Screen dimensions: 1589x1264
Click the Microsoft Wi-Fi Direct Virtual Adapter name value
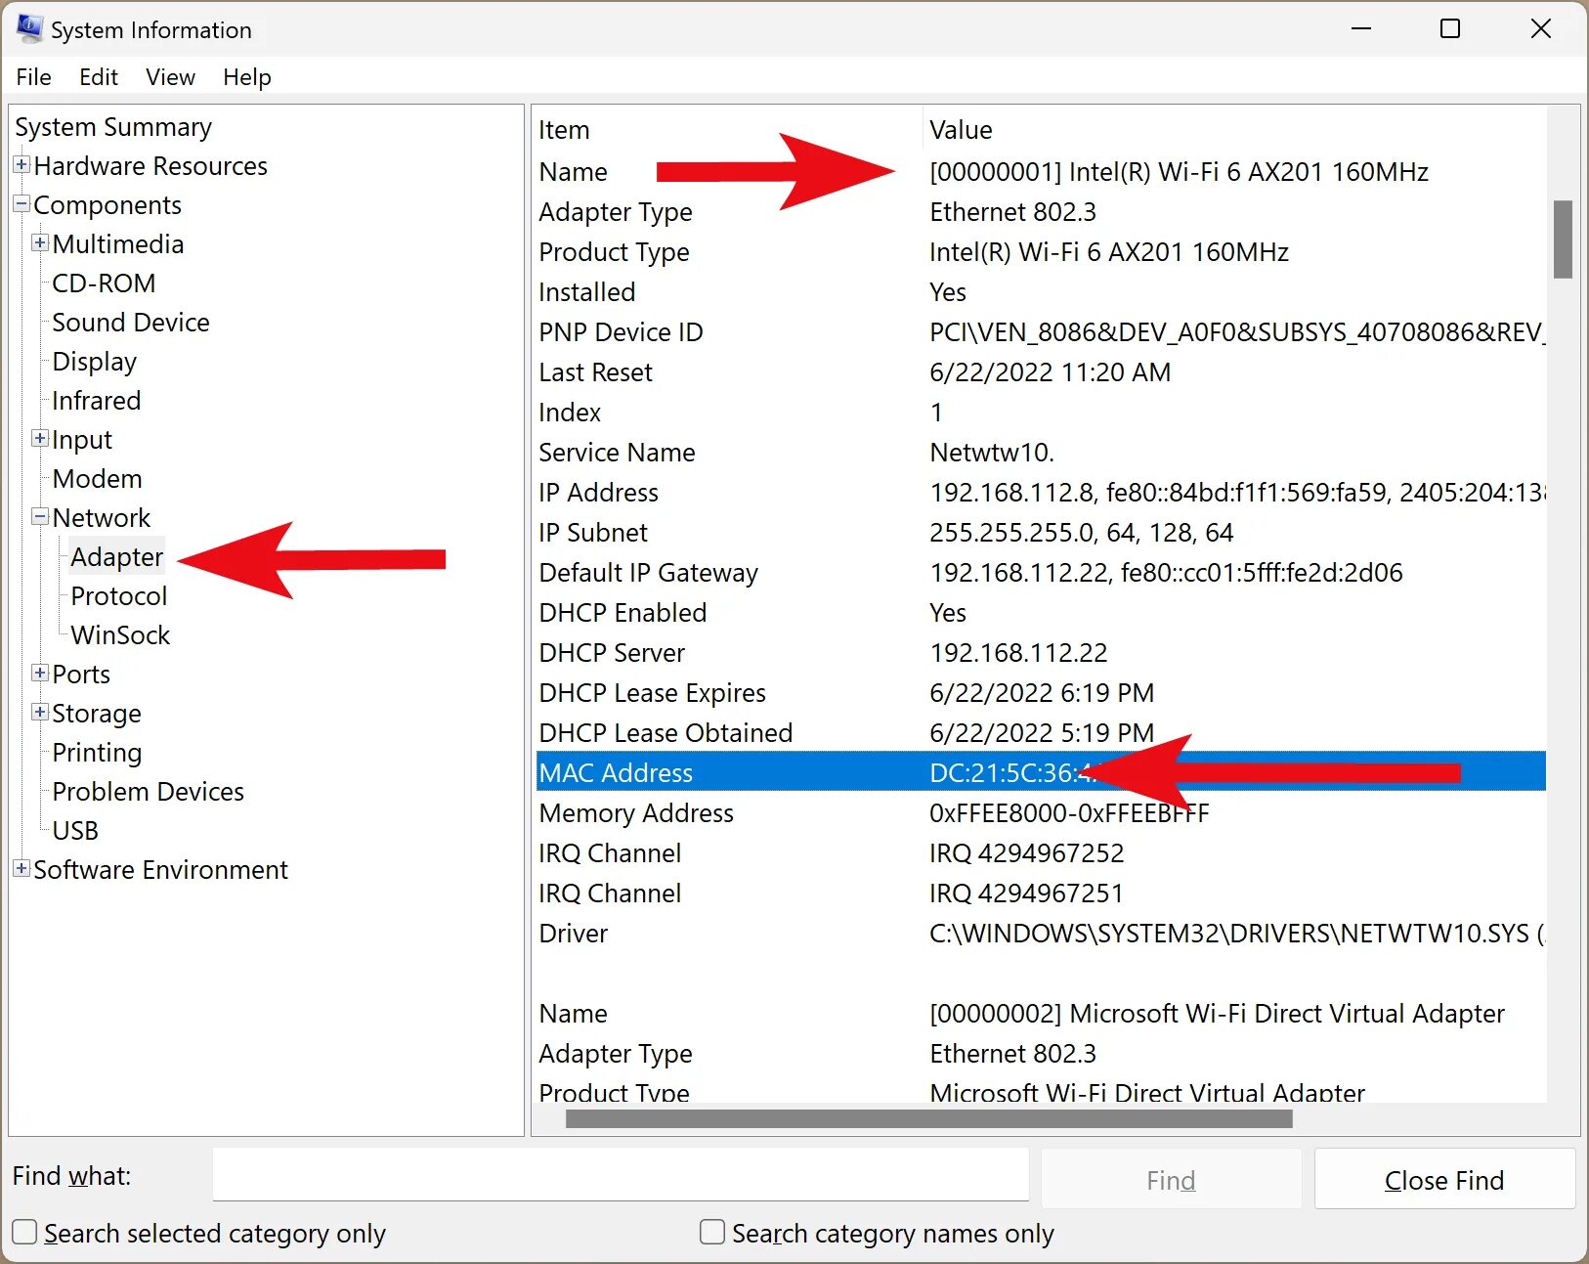[1217, 1014]
